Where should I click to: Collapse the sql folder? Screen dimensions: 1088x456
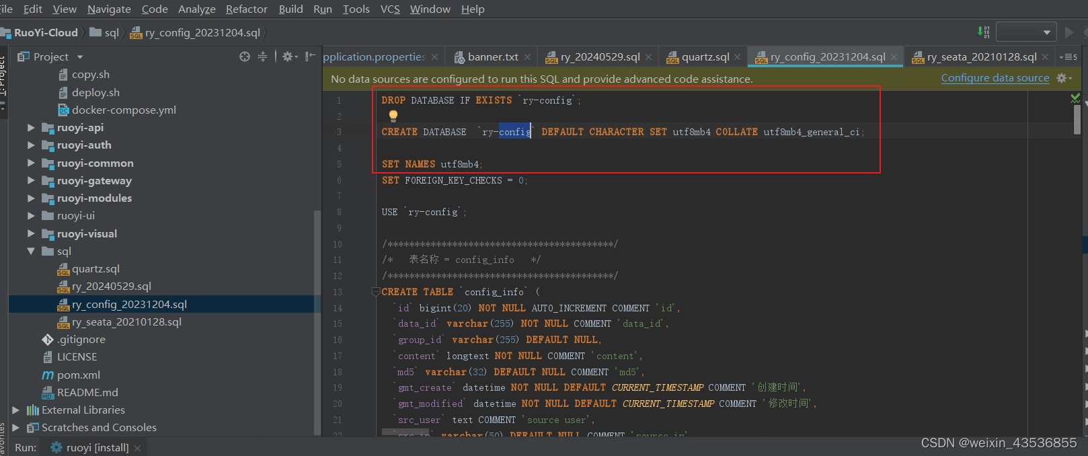(31, 251)
